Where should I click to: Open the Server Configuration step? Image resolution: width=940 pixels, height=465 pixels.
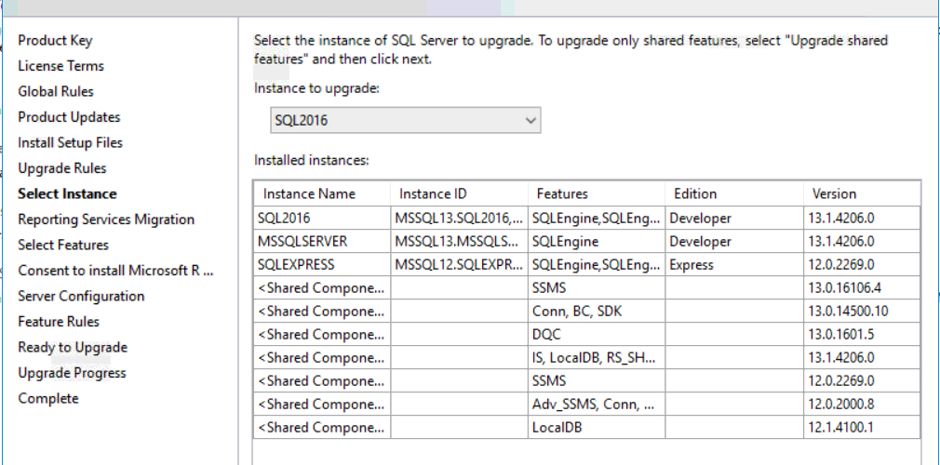(81, 297)
